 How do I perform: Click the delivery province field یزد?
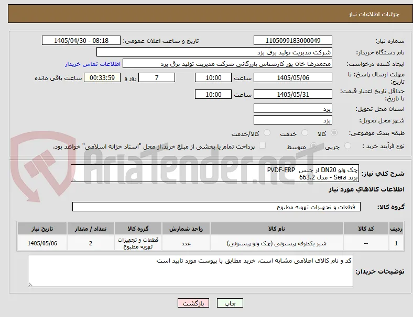[x=293, y=108]
